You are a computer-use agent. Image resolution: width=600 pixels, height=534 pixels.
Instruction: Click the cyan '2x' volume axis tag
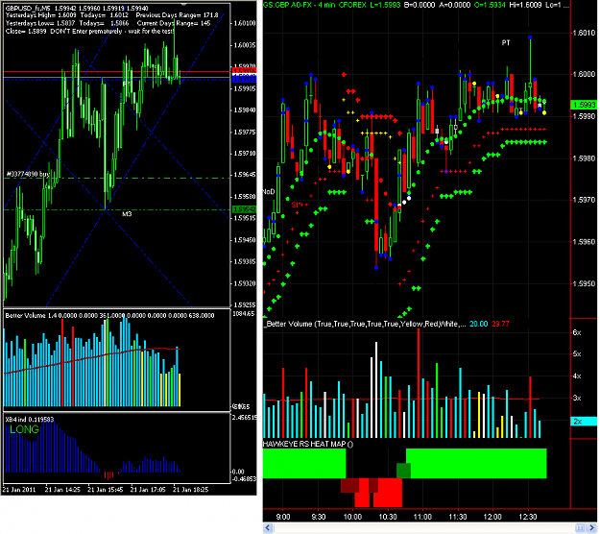tap(584, 422)
